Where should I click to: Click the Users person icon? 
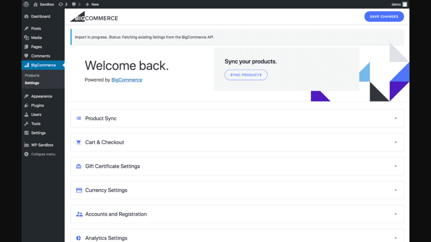tap(27, 115)
